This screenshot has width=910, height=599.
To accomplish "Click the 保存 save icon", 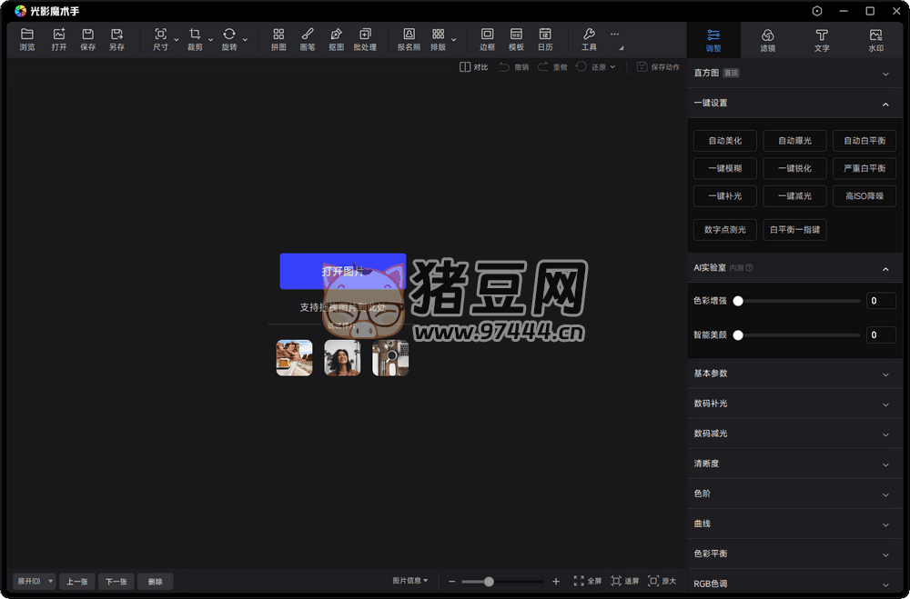I will (87, 38).
